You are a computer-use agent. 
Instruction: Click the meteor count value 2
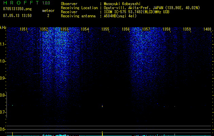(x=48, y=16)
